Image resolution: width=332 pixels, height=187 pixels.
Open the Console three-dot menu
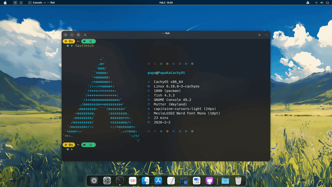(x=266, y=35)
